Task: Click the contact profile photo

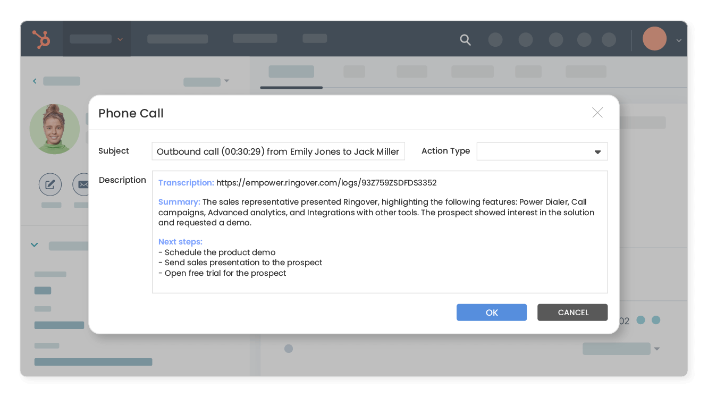Action: click(x=55, y=129)
